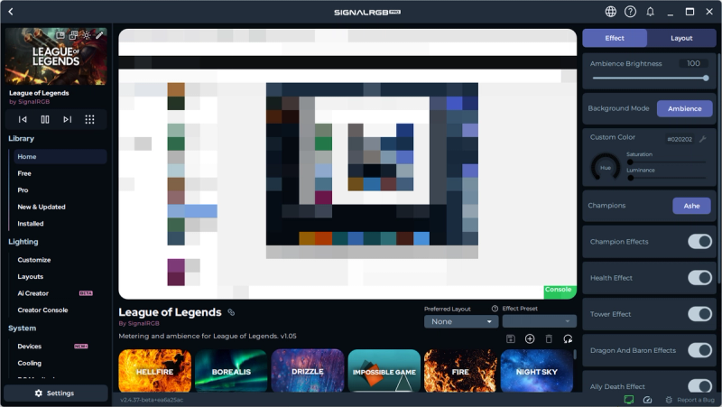
Task: Change Background Mode from Ambience
Action: point(684,108)
